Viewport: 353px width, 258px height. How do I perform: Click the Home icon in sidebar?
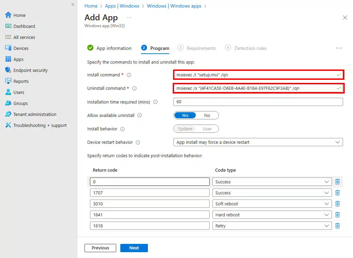(x=8, y=15)
